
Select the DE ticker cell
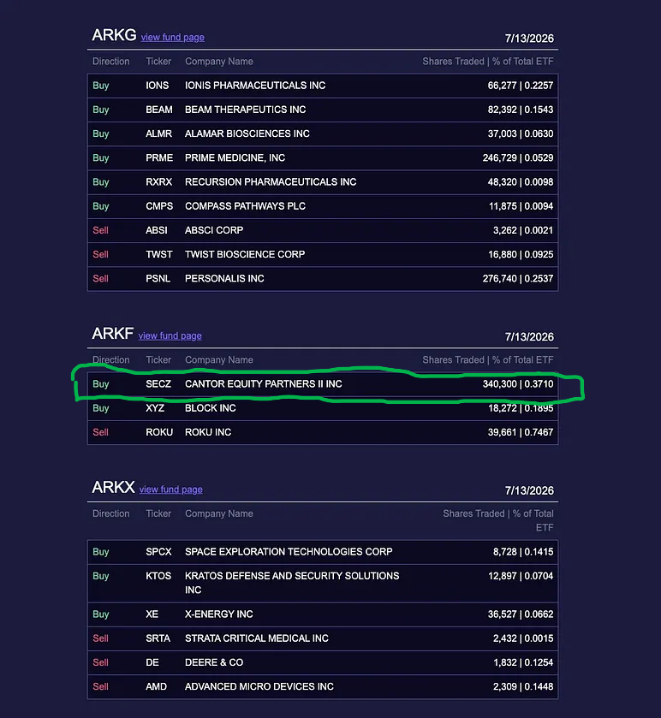coord(152,662)
